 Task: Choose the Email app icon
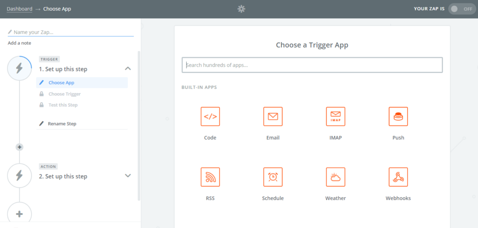tap(273, 116)
